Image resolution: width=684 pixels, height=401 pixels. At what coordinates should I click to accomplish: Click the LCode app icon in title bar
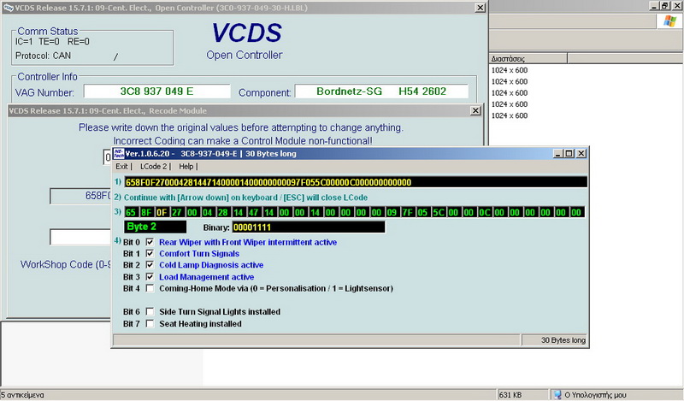(119, 154)
